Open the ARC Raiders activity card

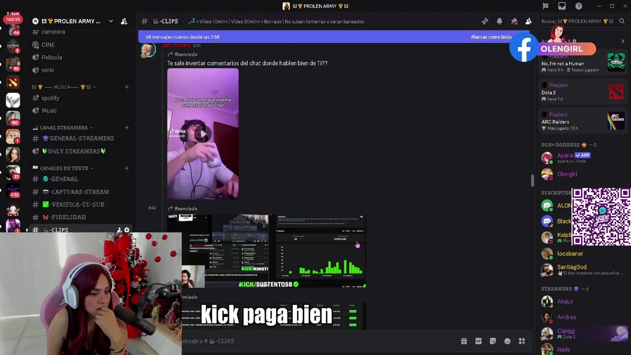582,121
